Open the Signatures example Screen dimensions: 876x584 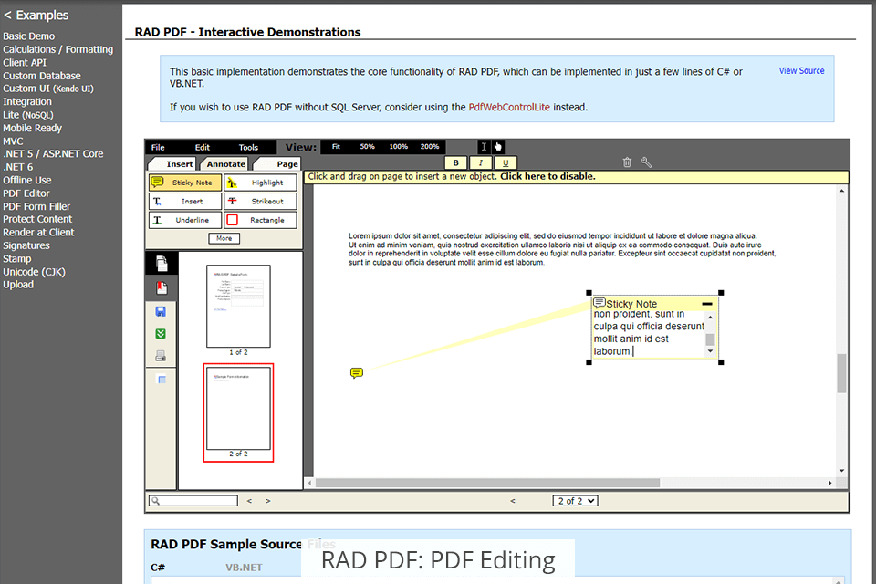pos(26,245)
